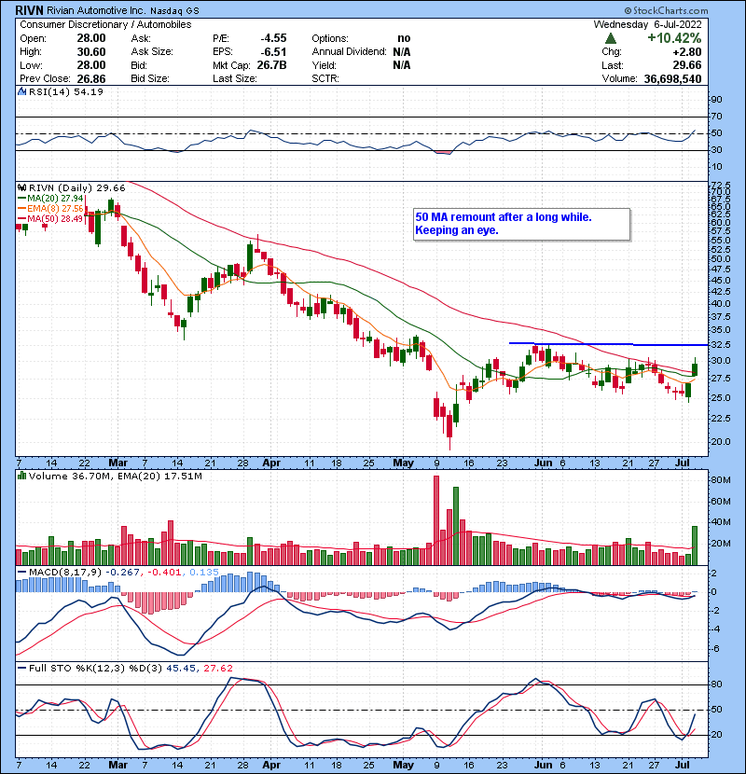This screenshot has height=774, width=746.
Task: Click the stochastic %K value 45.45
Action: coord(181,668)
